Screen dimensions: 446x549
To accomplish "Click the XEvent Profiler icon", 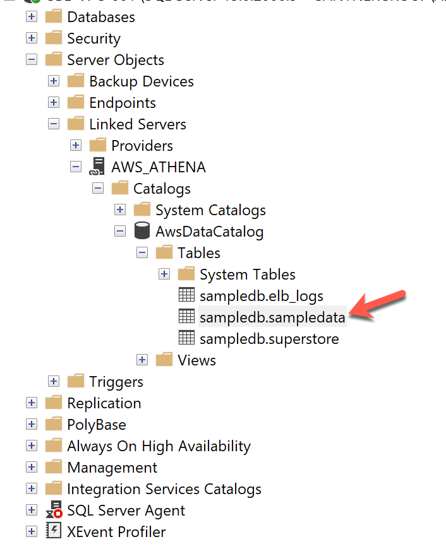I will (54, 532).
